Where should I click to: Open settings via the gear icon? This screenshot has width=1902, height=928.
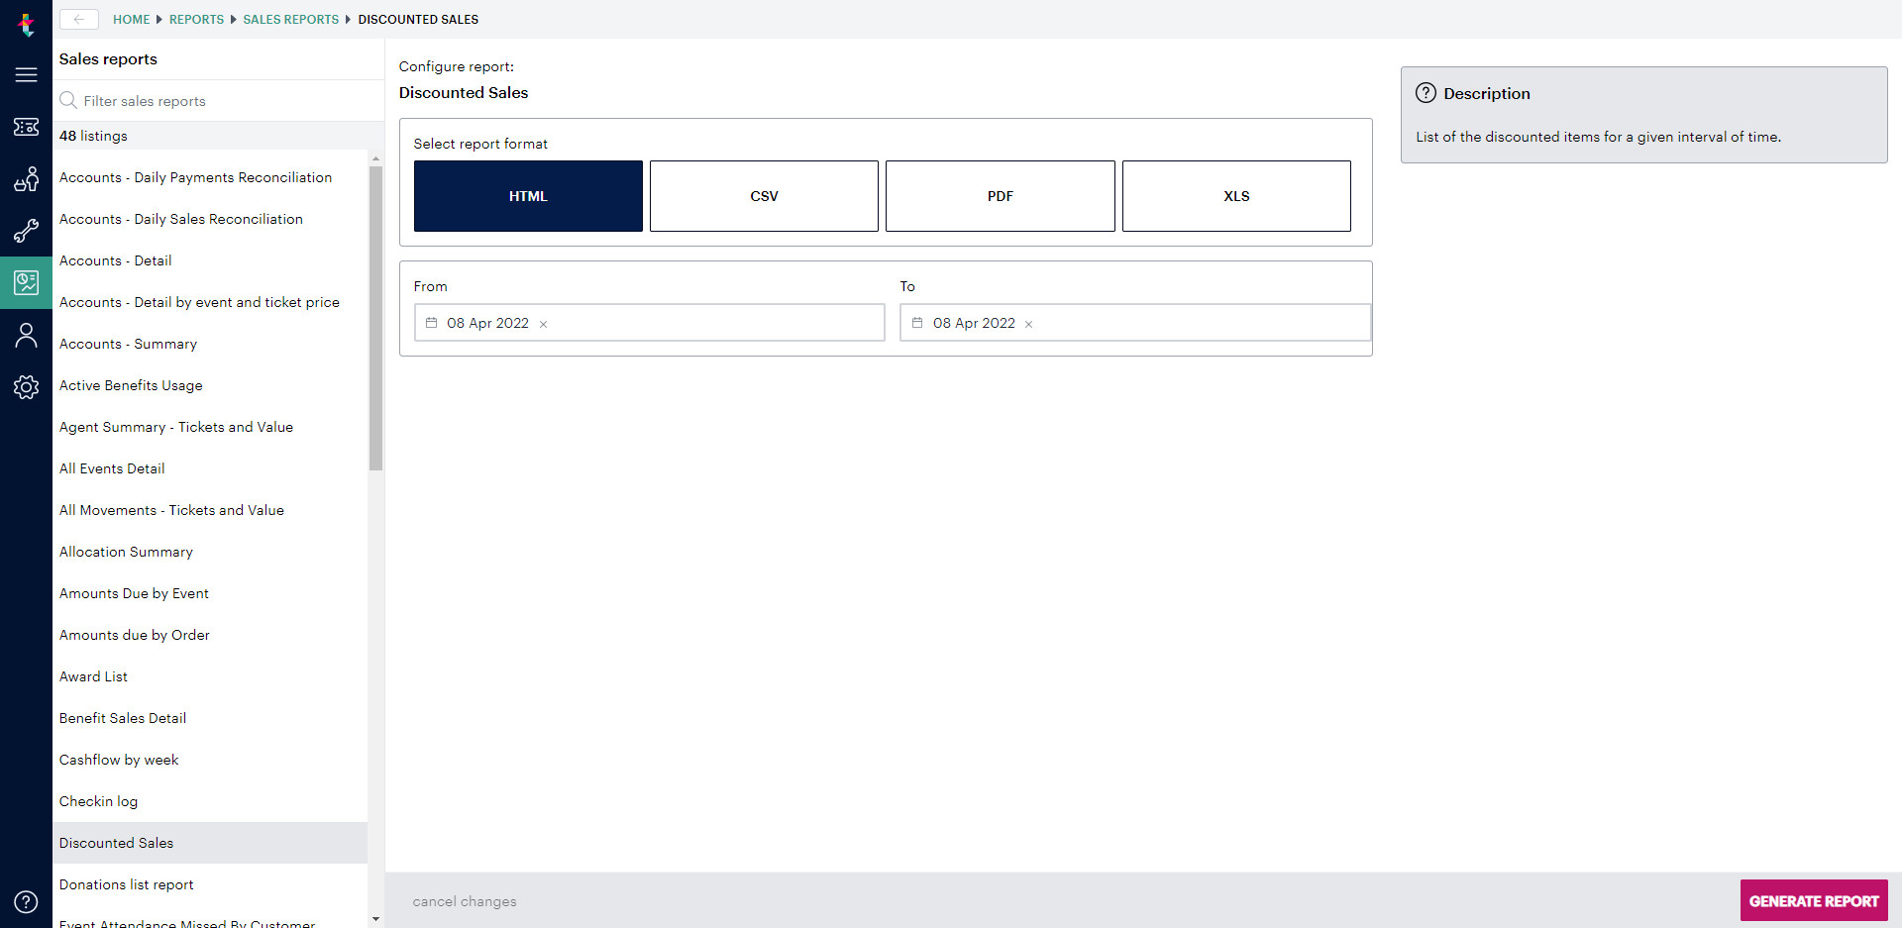(26, 387)
